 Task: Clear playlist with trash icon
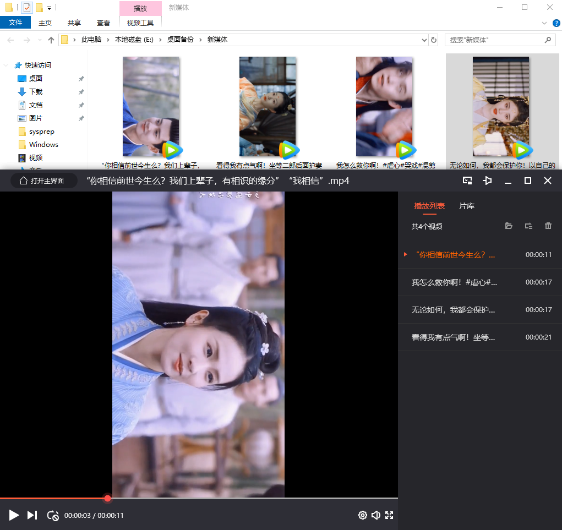[x=548, y=226]
